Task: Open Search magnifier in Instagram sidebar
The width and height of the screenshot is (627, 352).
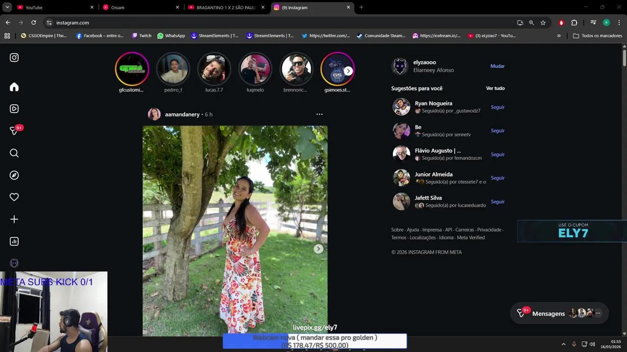Action: (x=14, y=153)
